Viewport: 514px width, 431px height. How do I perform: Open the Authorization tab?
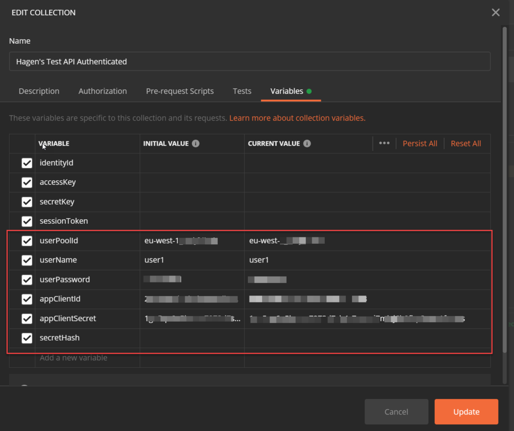click(102, 91)
